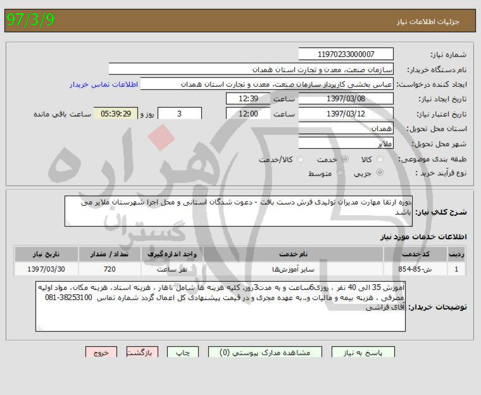Click the ردیف column header
The width and height of the screenshot is (481, 395).
coord(456,254)
